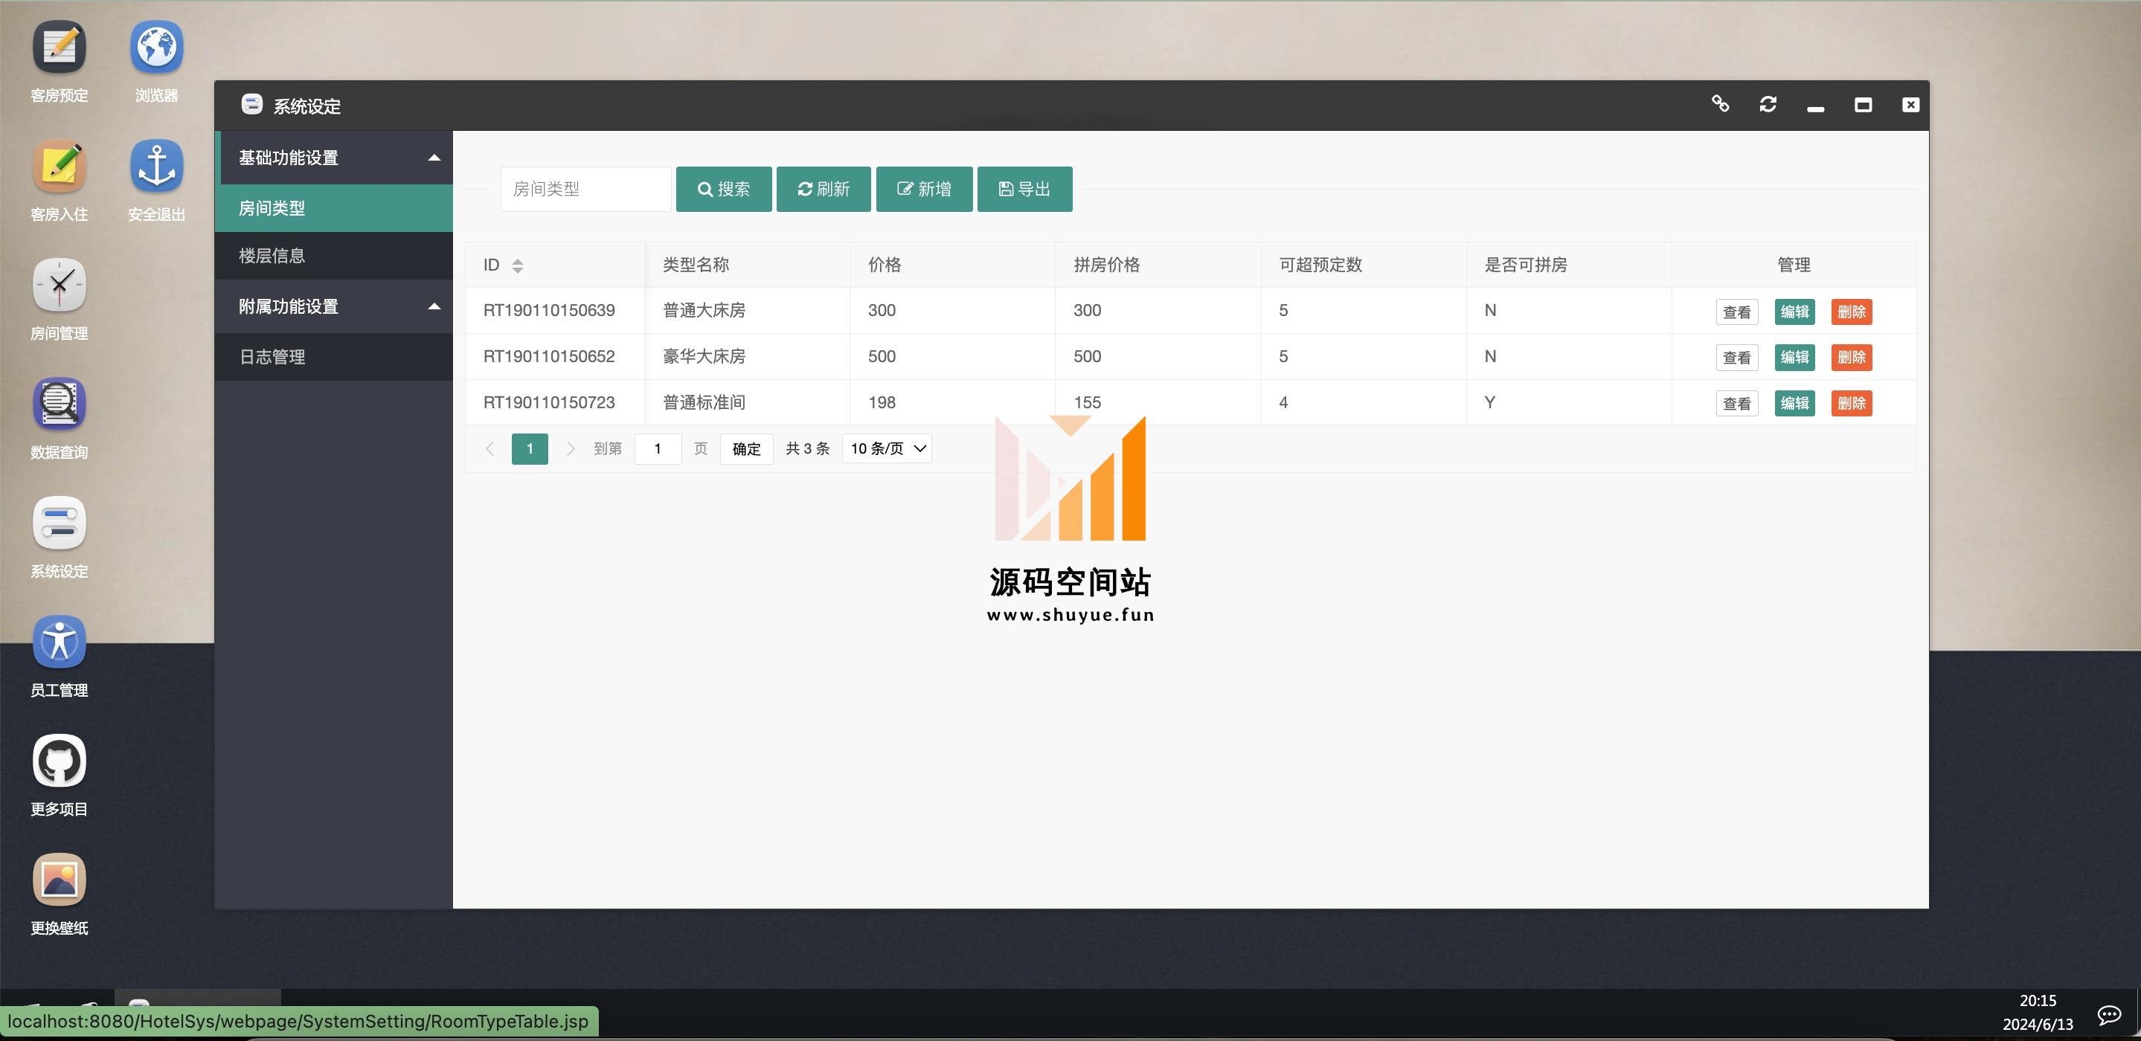Screen dimensions: 2141x1041
Task: Click the reload icon in window title bar
Action: pyautogui.click(x=1768, y=104)
